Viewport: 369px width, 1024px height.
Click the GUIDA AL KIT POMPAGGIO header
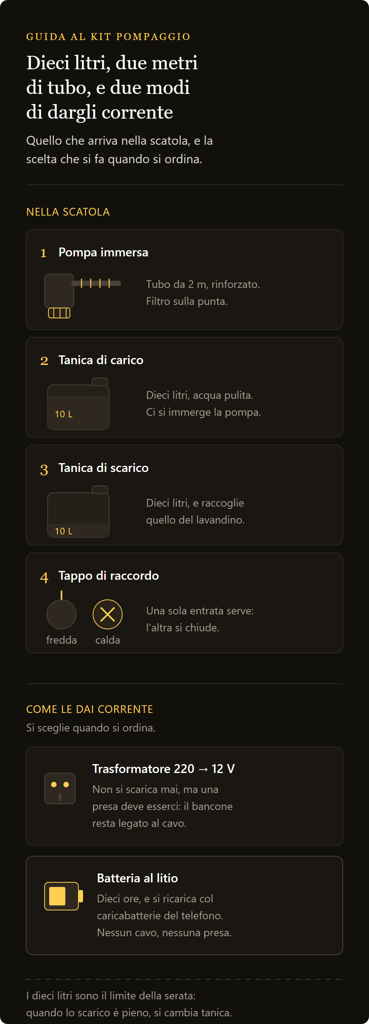point(108,37)
